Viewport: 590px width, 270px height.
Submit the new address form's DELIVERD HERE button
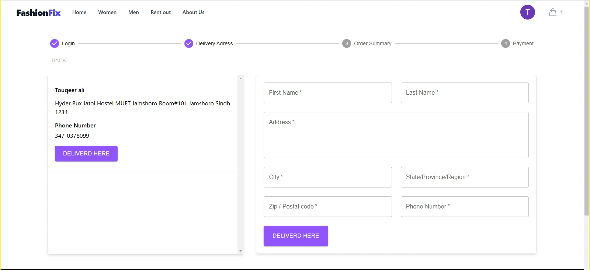pyautogui.click(x=296, y=236)
